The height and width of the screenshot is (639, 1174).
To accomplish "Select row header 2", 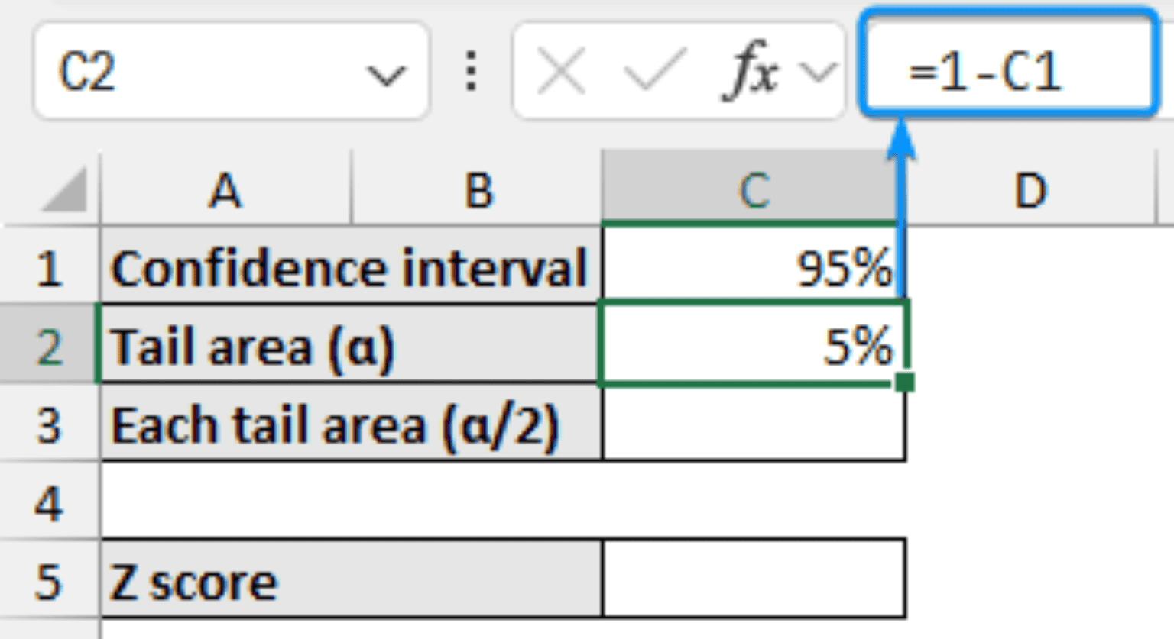I will click(x=50, y=346).
